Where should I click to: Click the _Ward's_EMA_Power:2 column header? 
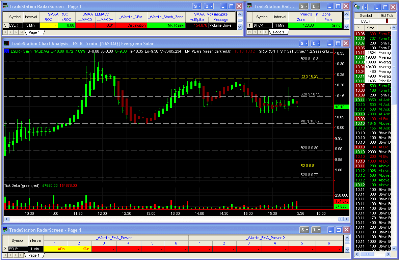pos(266,238)
